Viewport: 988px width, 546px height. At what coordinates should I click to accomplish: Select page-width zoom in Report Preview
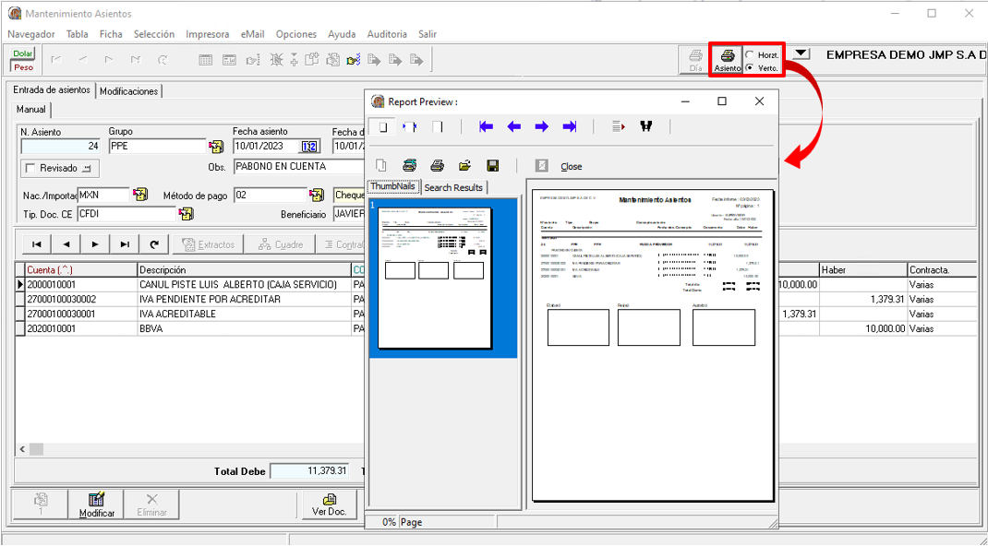(x=410, y=126)
